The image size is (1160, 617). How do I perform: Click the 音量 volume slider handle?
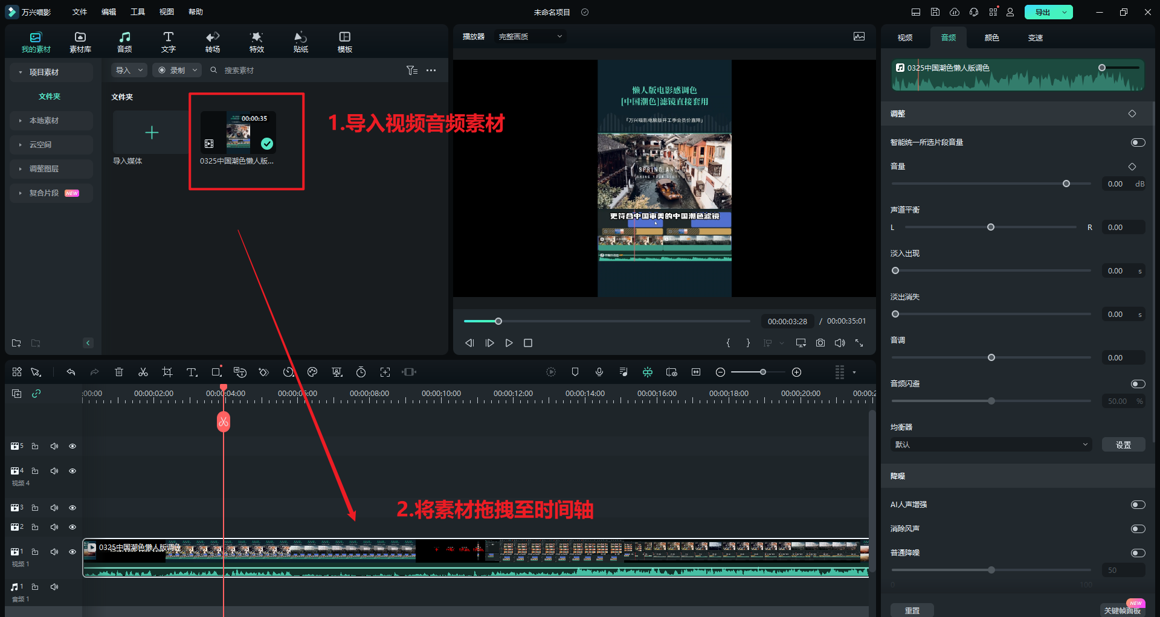click(x=1066, y=184)
